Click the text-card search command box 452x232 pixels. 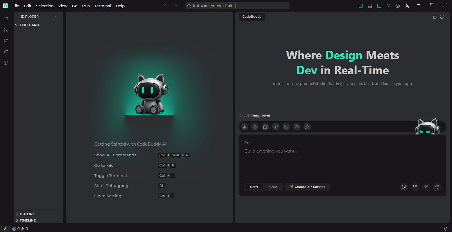237,6
